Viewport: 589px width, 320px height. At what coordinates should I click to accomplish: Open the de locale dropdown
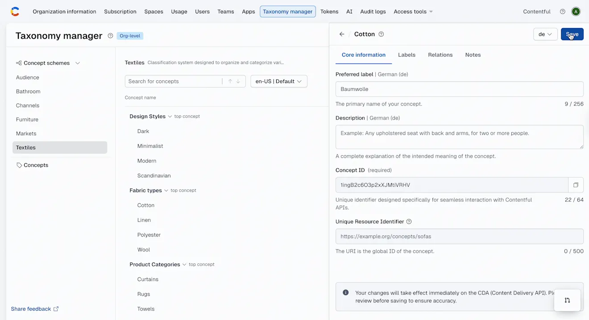[545, 34]
